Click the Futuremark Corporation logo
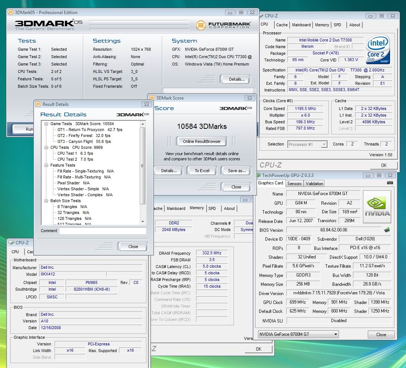Image resolution: width=406 pixels, height=368 pixels. (224, 25)
